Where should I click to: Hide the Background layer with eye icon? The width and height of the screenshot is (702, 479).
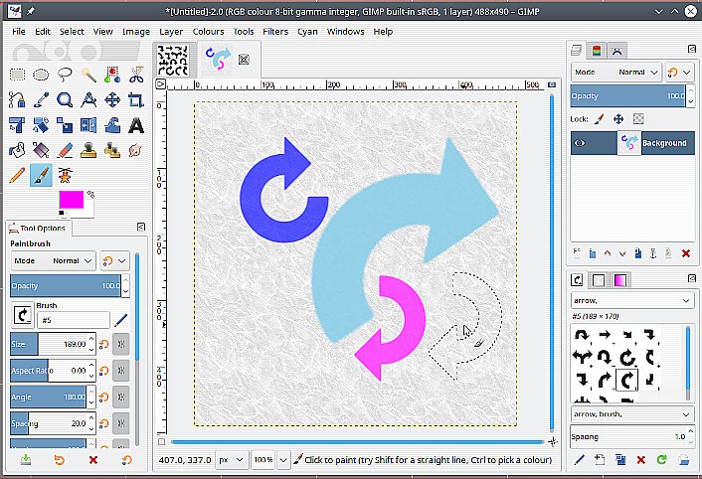pos(580,143)
